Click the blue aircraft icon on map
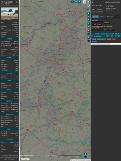 [45, 81]
